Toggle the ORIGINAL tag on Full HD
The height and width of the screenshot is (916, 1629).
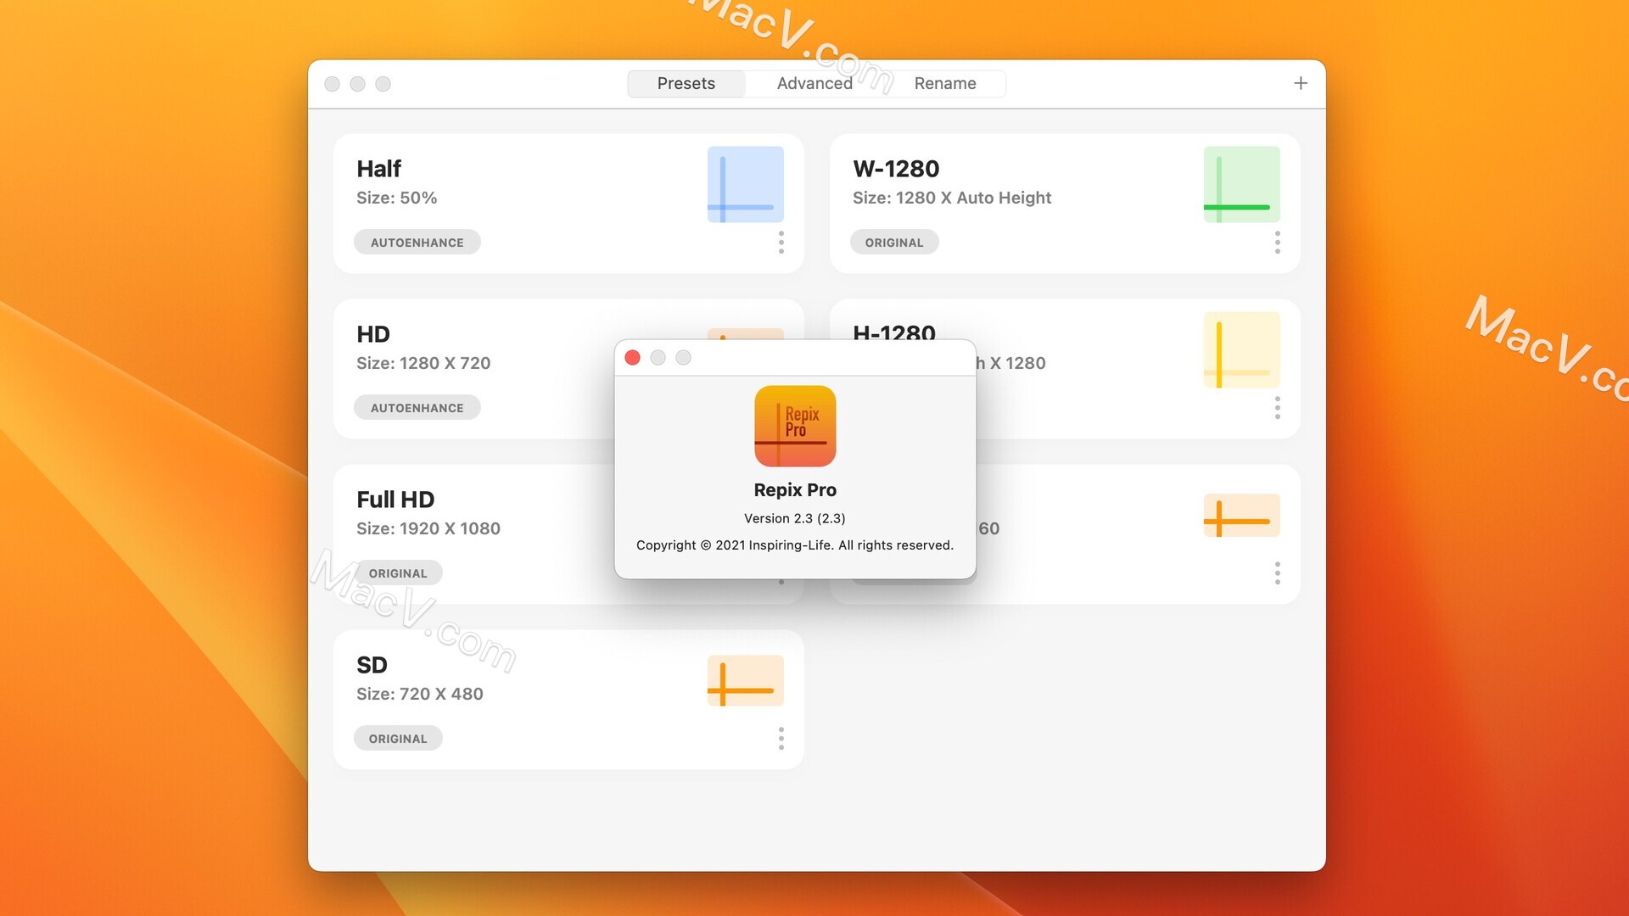tap(400, 572)
